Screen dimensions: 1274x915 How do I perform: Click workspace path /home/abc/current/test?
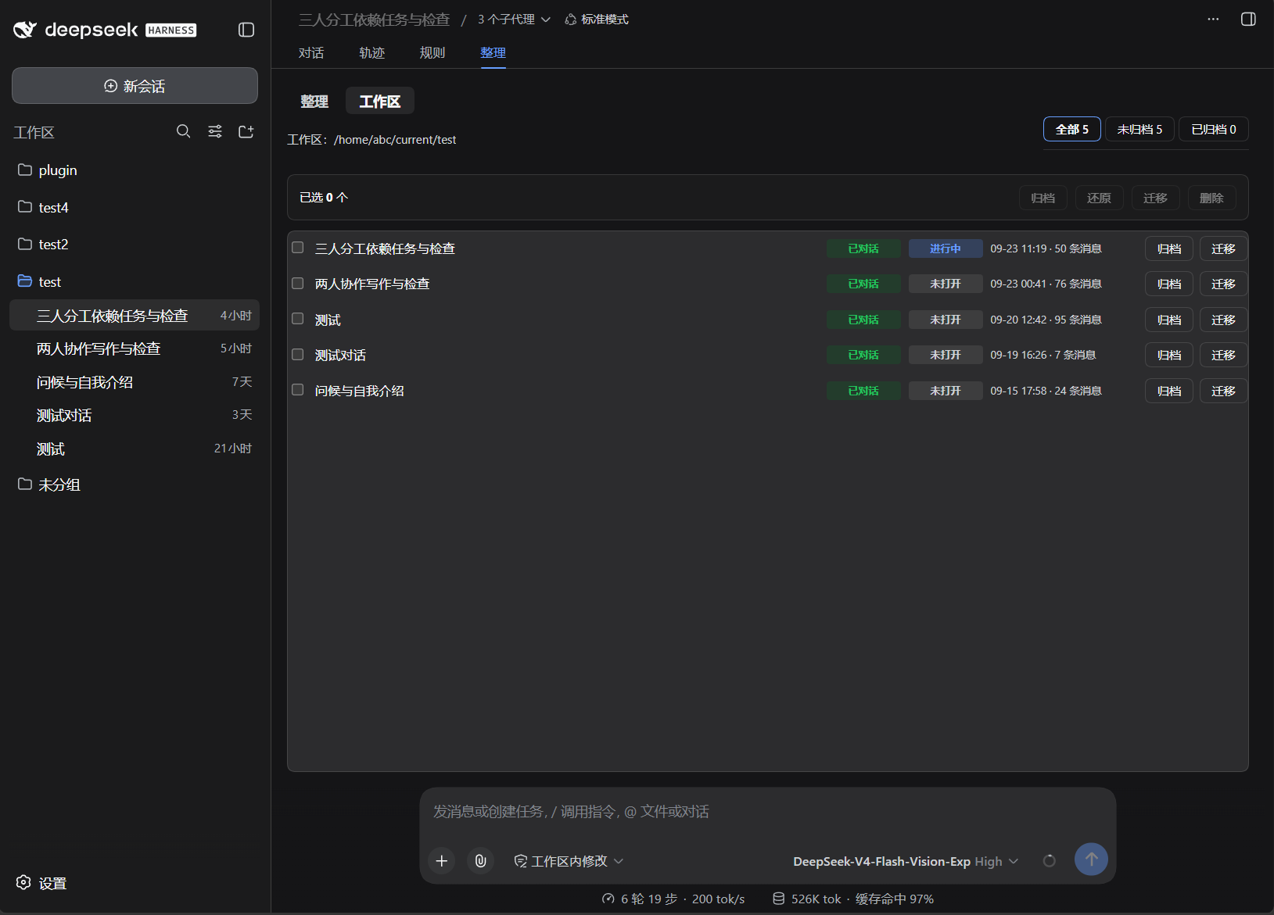[x=395, y=140]
